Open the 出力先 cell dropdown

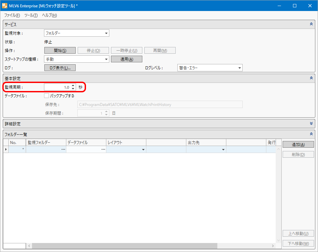coord(223,150)
